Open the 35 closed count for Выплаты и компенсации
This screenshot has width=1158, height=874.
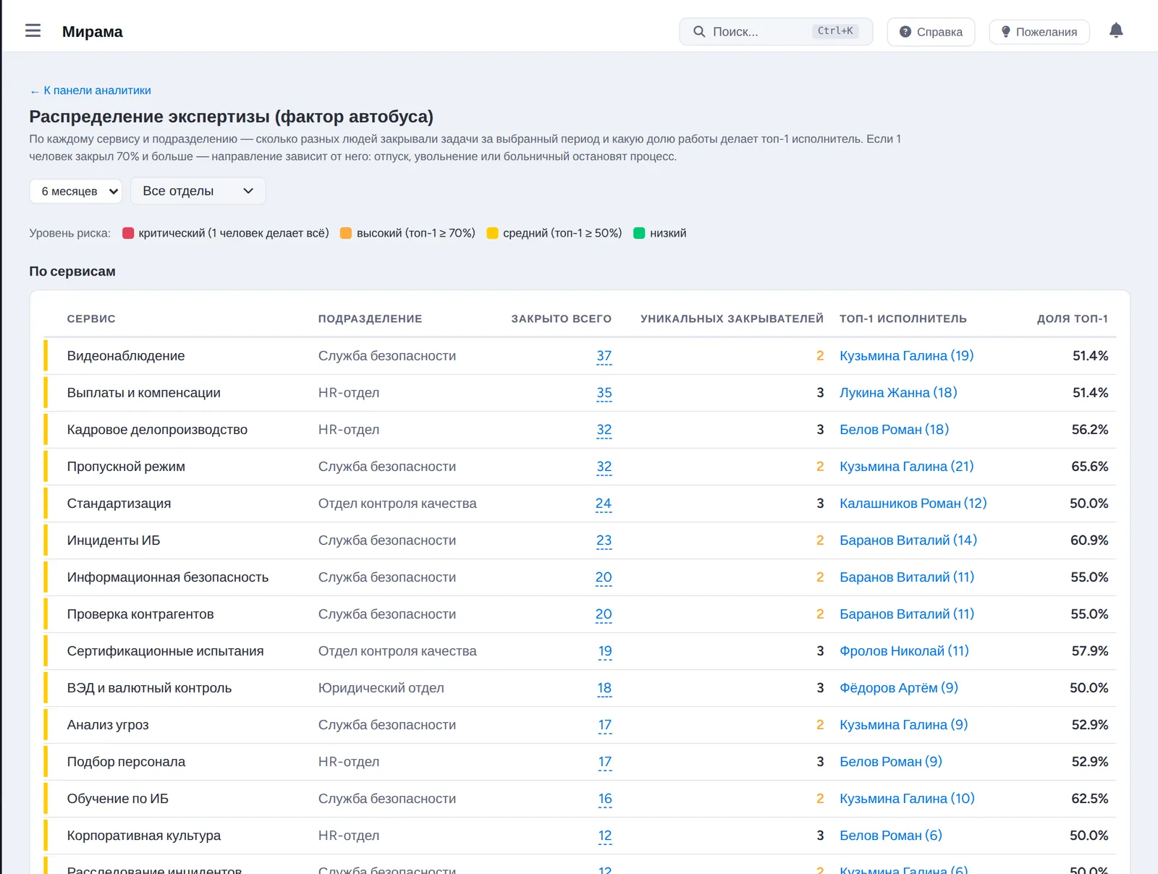point(604,393)
